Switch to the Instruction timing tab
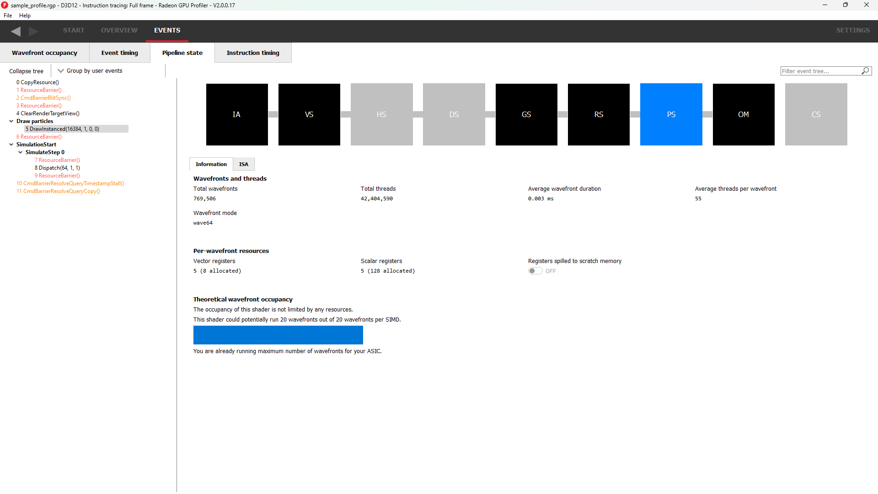Viewport: 878px width, 494px height. coord(252,53)
